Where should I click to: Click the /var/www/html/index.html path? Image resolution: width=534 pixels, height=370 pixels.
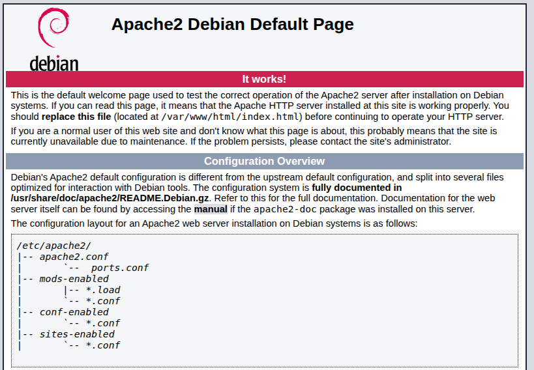(231, 117)
